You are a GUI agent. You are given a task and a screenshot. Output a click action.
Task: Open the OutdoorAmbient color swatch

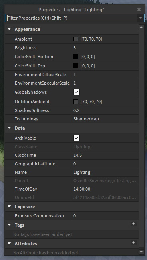[x=76, y=102]
